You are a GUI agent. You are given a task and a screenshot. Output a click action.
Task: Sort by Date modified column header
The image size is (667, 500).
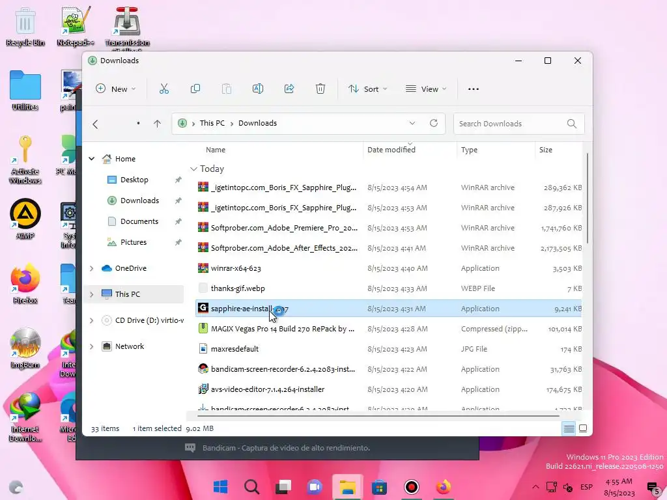[391, 150]
